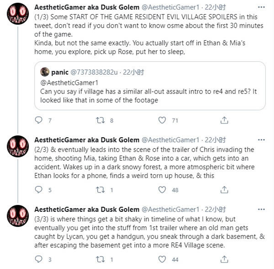Share the first (1/3) tweet

tap(224, 120)
